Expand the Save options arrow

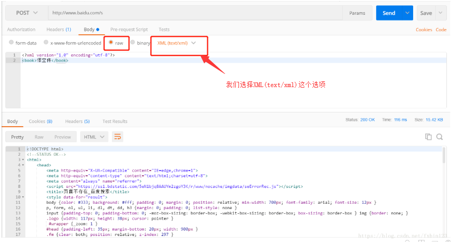[x=441, y=13]
